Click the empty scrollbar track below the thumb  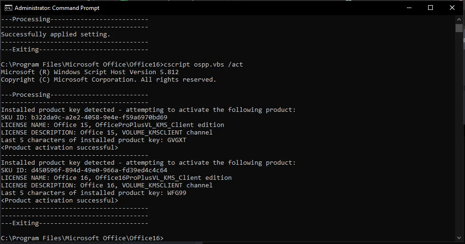pyautogui.click(x=459, y=133)
